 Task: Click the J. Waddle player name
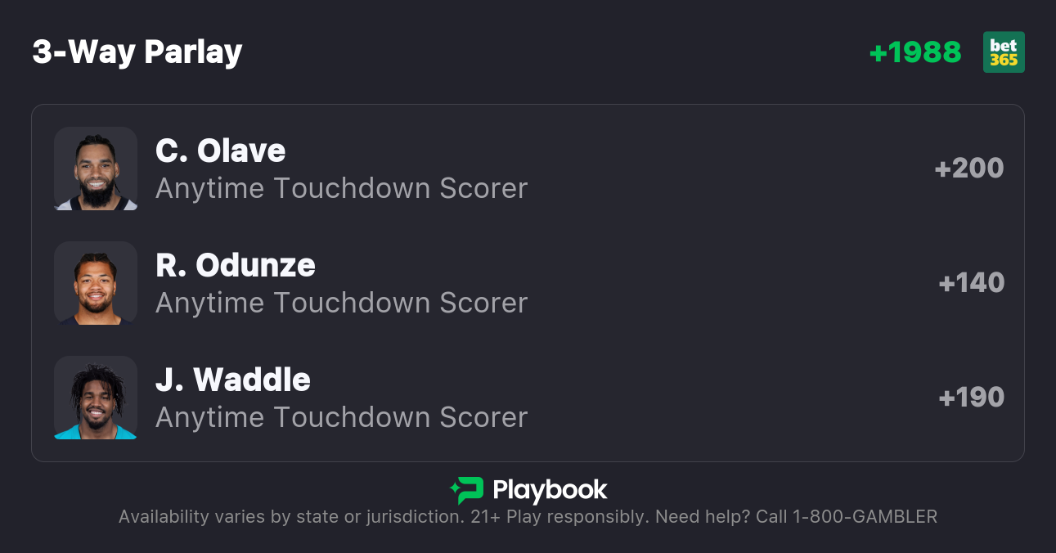pyautogui.click(x=233, y=380)
